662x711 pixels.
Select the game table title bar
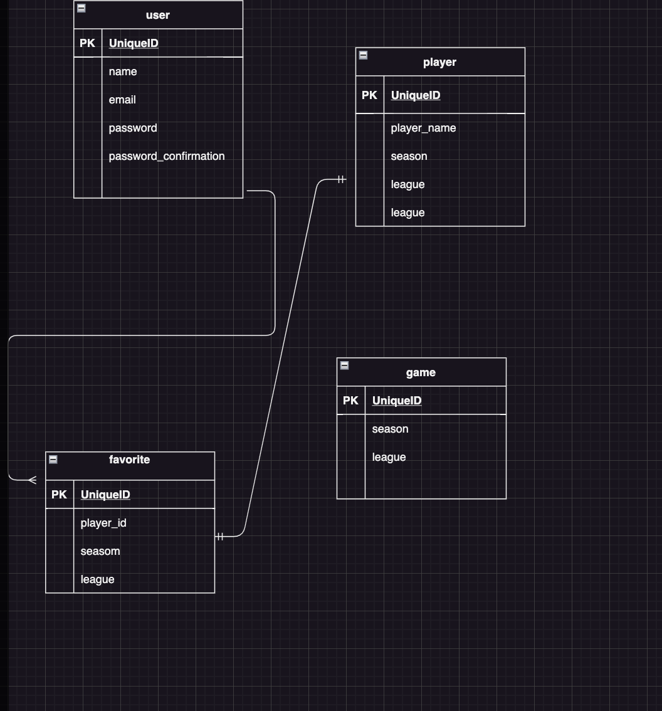420,372
